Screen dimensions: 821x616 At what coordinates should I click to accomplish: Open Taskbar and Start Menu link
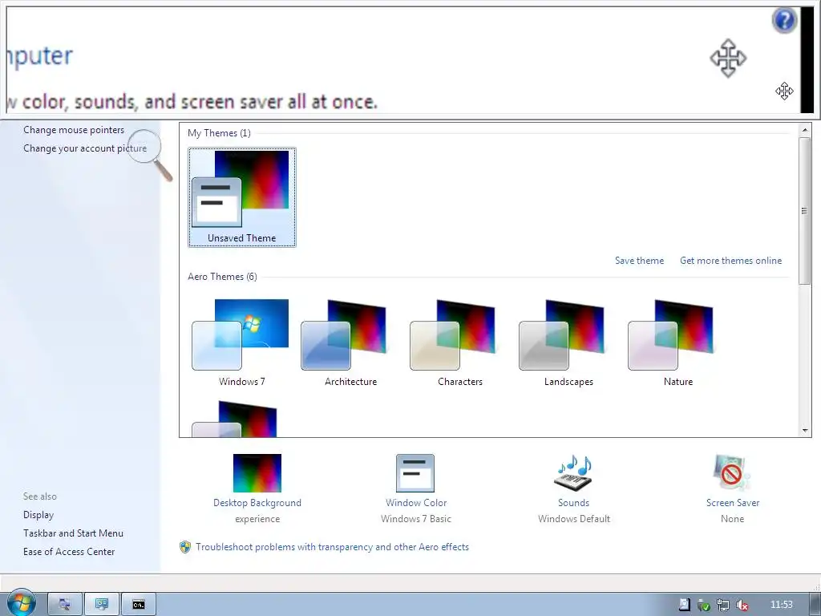point(73,533)
